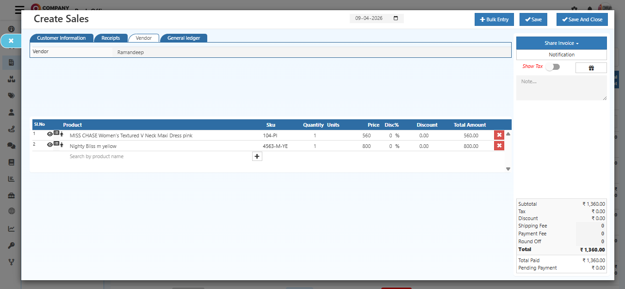Screen dimensions: 625x289
Task: Click the globe icon in left sidebar
Action: (x=11, y=211)
